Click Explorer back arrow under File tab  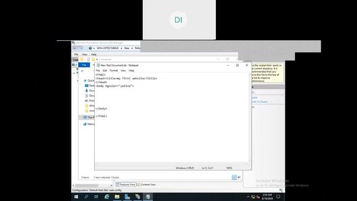tap(83, 71)
